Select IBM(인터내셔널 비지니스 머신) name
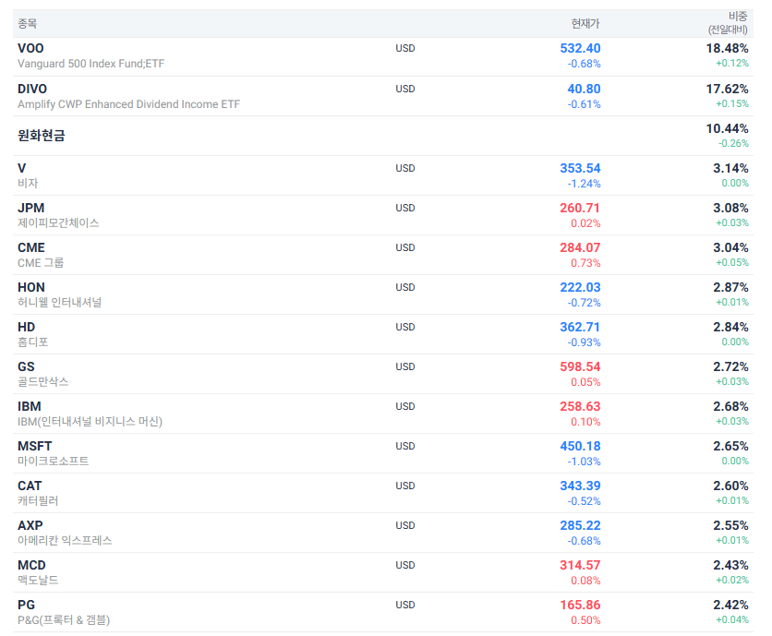 [x=90, y=421]
